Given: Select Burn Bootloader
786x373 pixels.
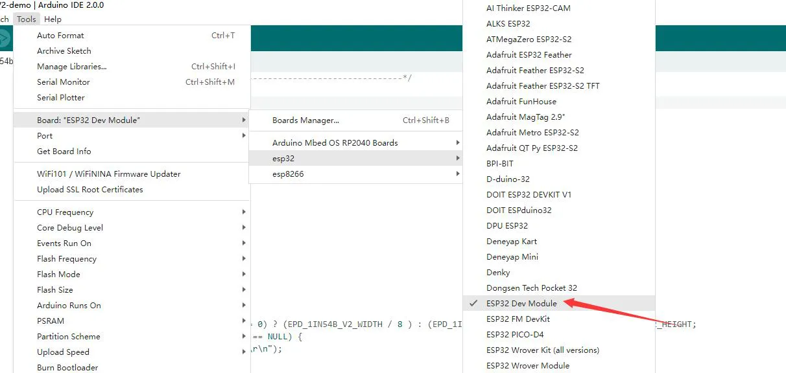Looking at the screenshot, I should tap(132, 367).
